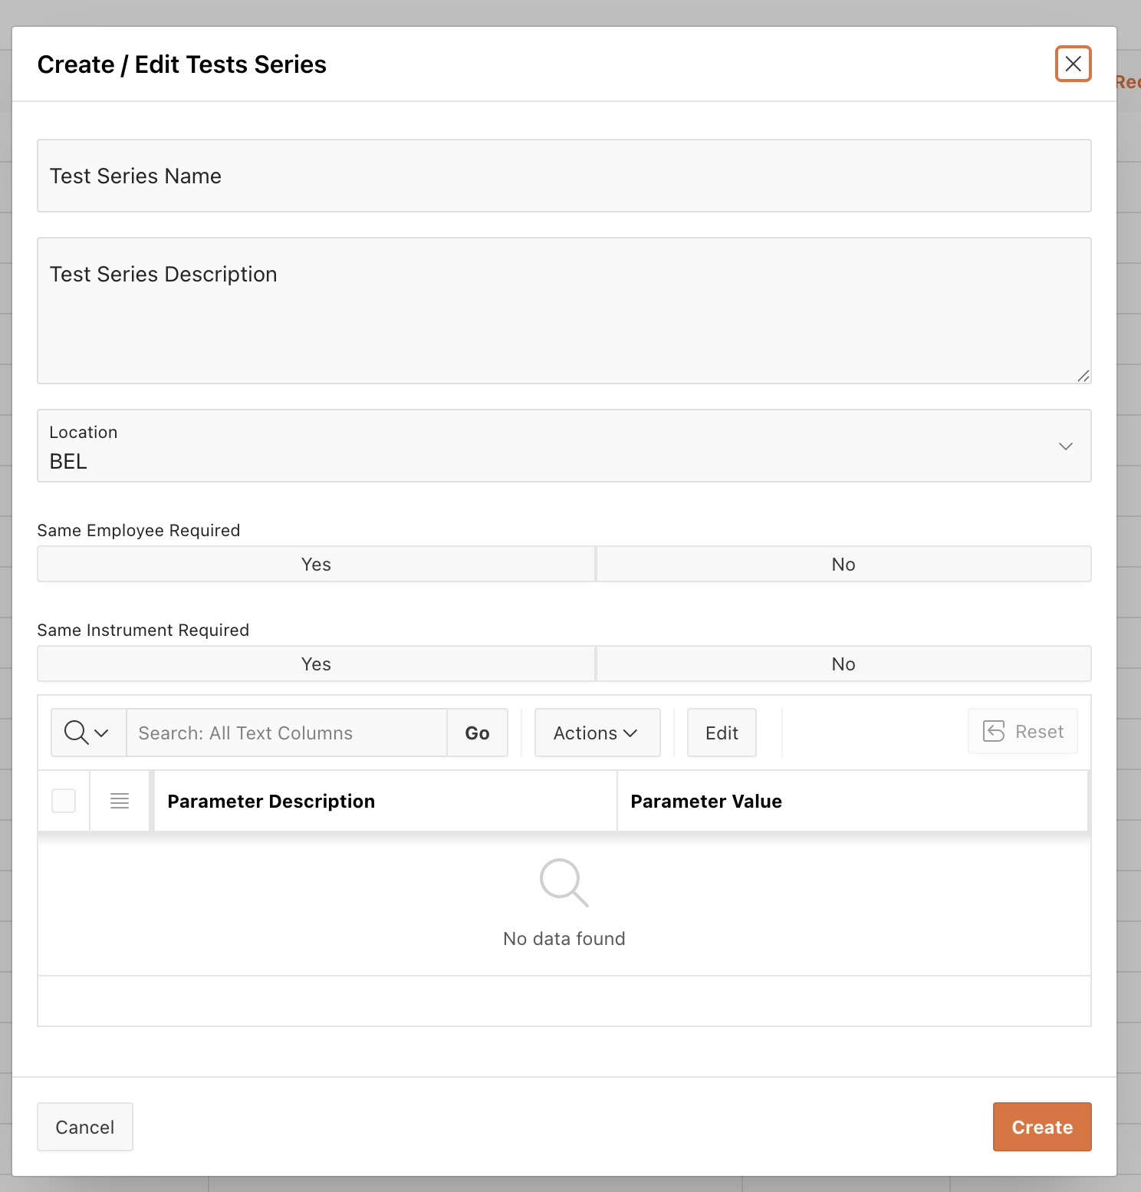Screen dimensions: 1141x1192
Task: Select all rows using header checkbox
Action: 64,801
